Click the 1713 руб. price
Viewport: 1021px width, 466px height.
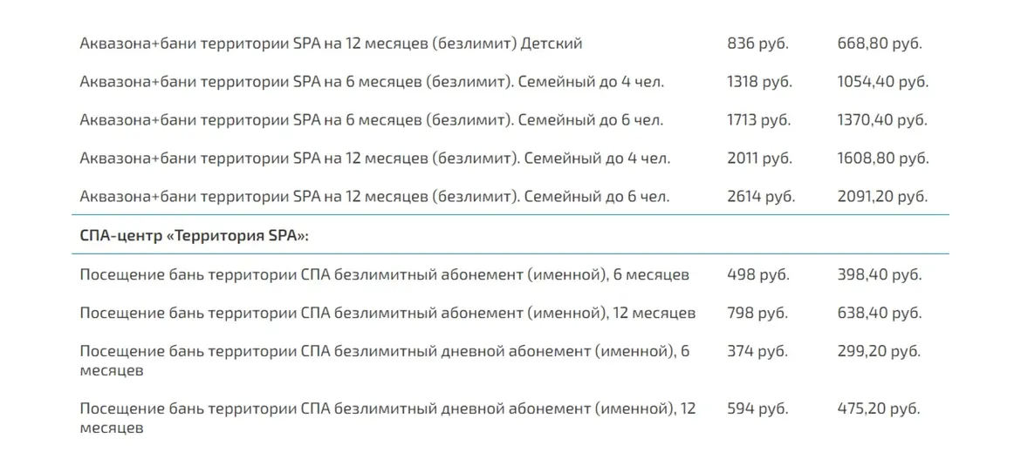[x=758, y=120]
